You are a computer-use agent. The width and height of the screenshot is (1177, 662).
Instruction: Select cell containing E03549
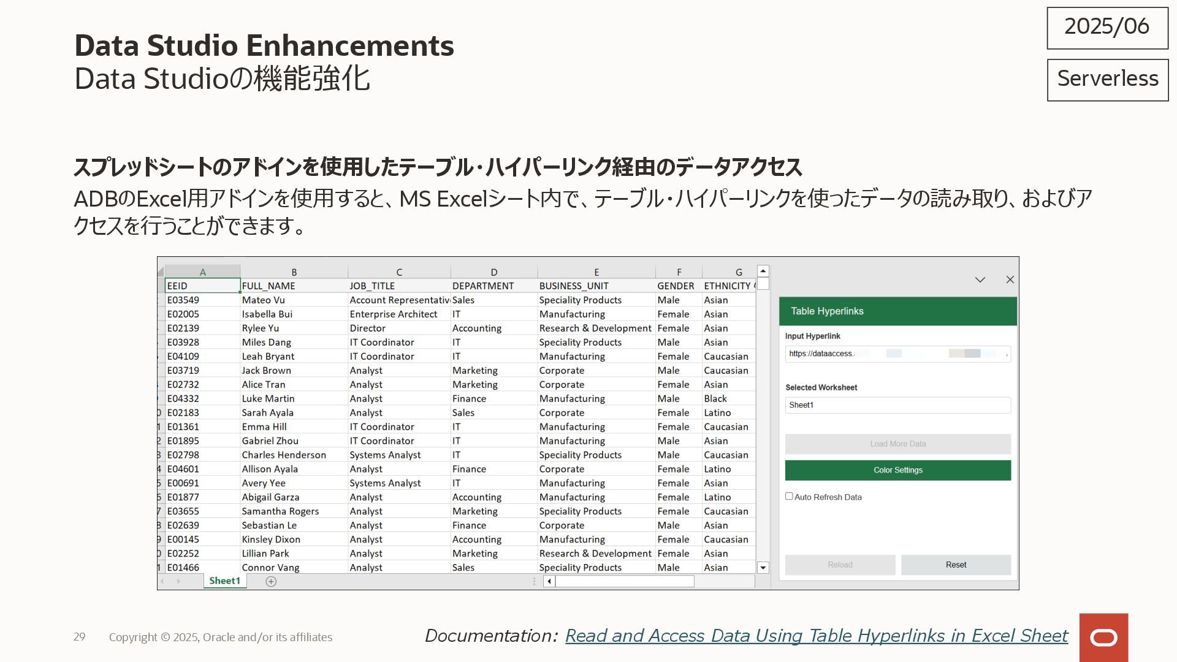point(202,300)
